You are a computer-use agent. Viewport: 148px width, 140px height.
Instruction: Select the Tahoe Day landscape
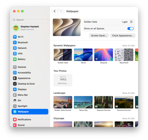pyautogui.click(x=83, y=102)
